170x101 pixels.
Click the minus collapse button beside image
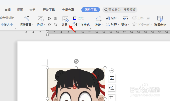click(x=112, y=71)
